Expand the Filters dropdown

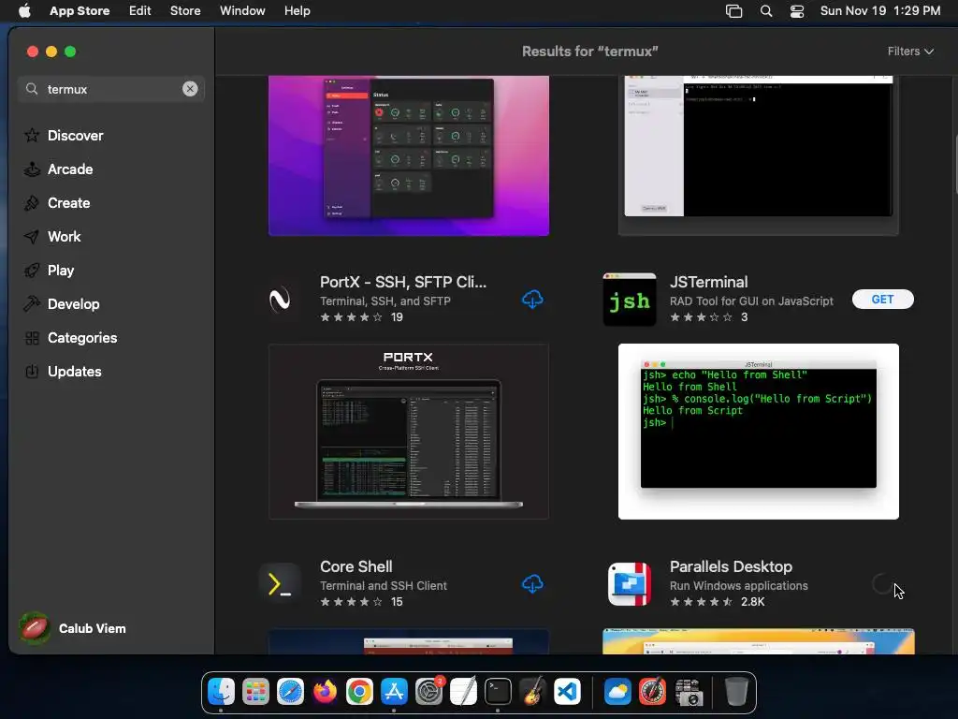pyautogui.click(x=909, y=51)
